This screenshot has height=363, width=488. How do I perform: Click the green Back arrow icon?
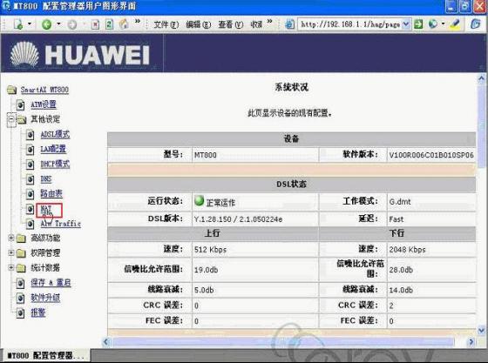click(46, 24)
